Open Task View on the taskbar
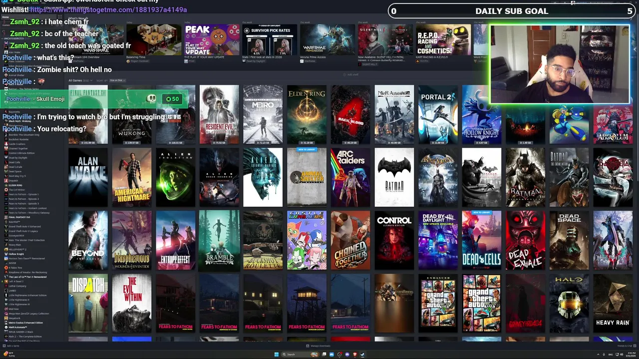 click(324, 355)
